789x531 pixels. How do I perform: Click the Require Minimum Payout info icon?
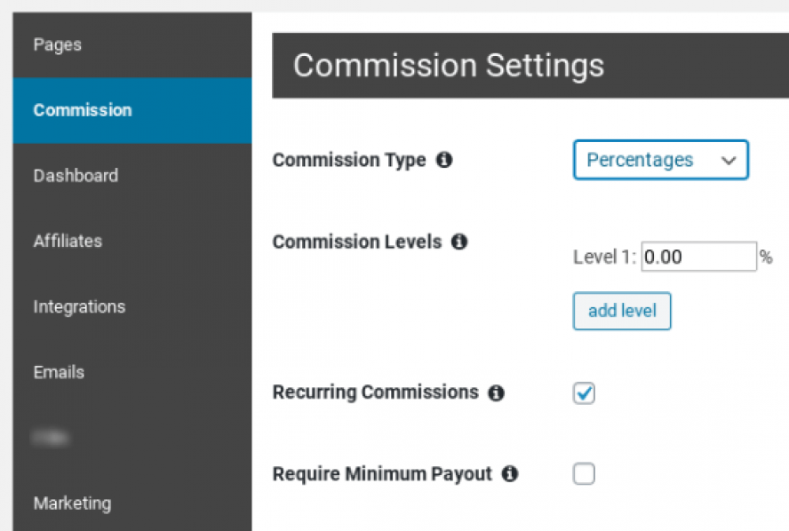(510, 473)
